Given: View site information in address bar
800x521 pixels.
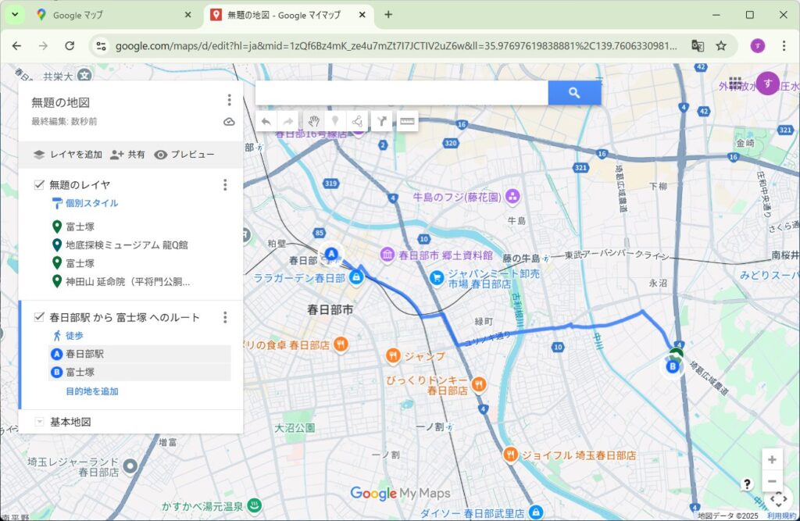Looking at the screenshot, I should (x=101, y=46).
